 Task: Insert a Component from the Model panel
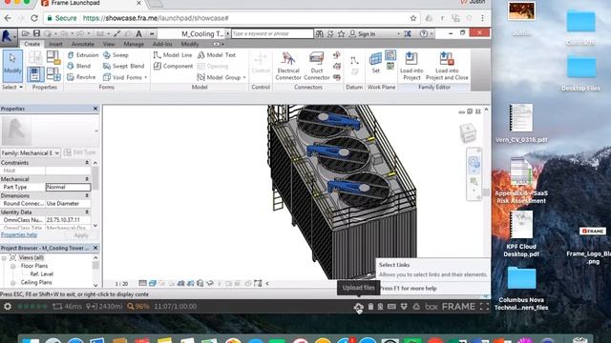click(173, 66)
